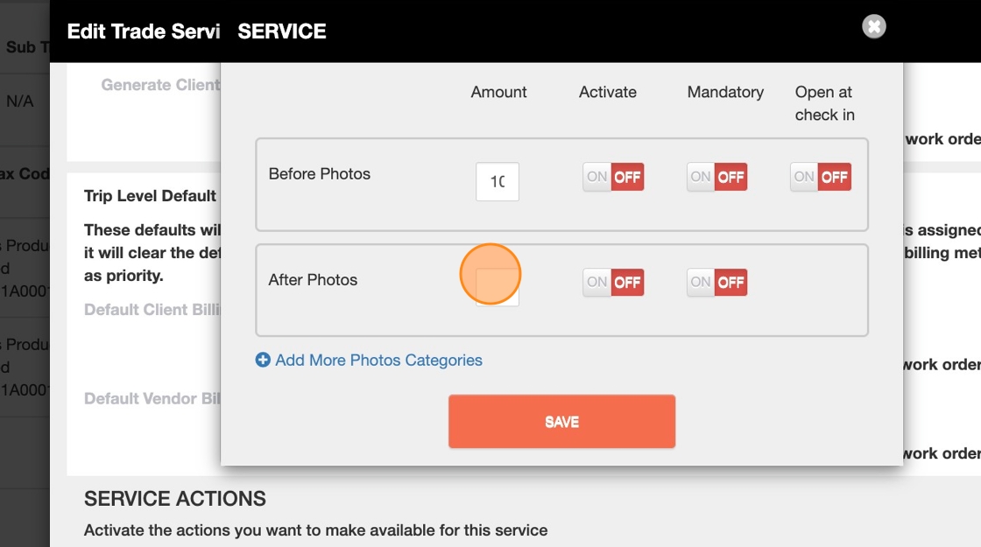
Task: Click the SERVICE dialog title
Action: click(x=282, y=32)
